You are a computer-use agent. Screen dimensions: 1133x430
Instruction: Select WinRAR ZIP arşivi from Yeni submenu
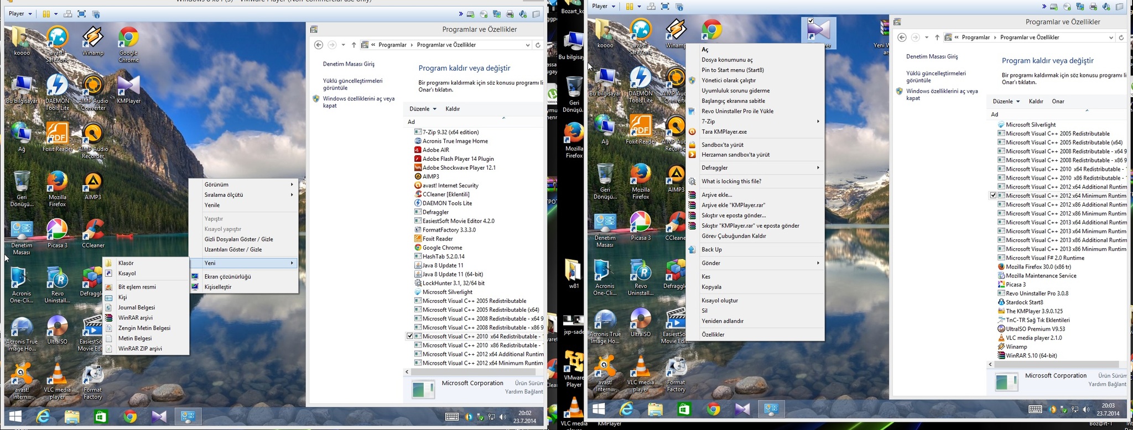(140, 349)
